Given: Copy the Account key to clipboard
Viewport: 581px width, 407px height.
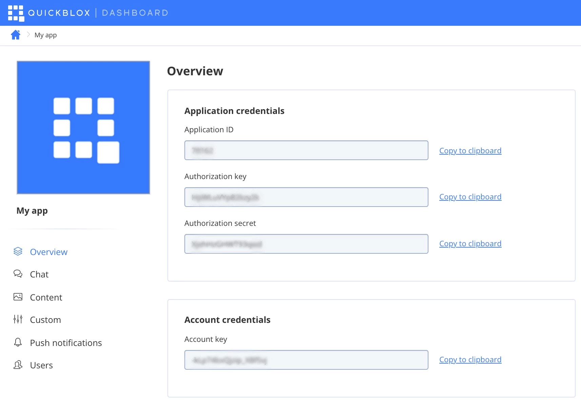Looking at the screenshot, I should pos(470,359).
